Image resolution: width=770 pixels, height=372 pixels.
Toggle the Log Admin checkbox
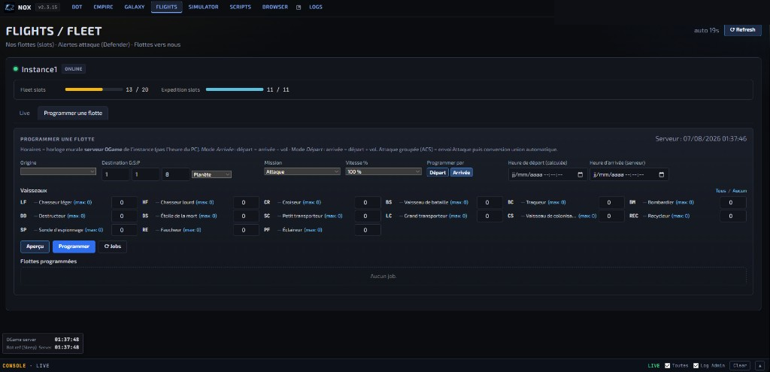coord(696,366)
